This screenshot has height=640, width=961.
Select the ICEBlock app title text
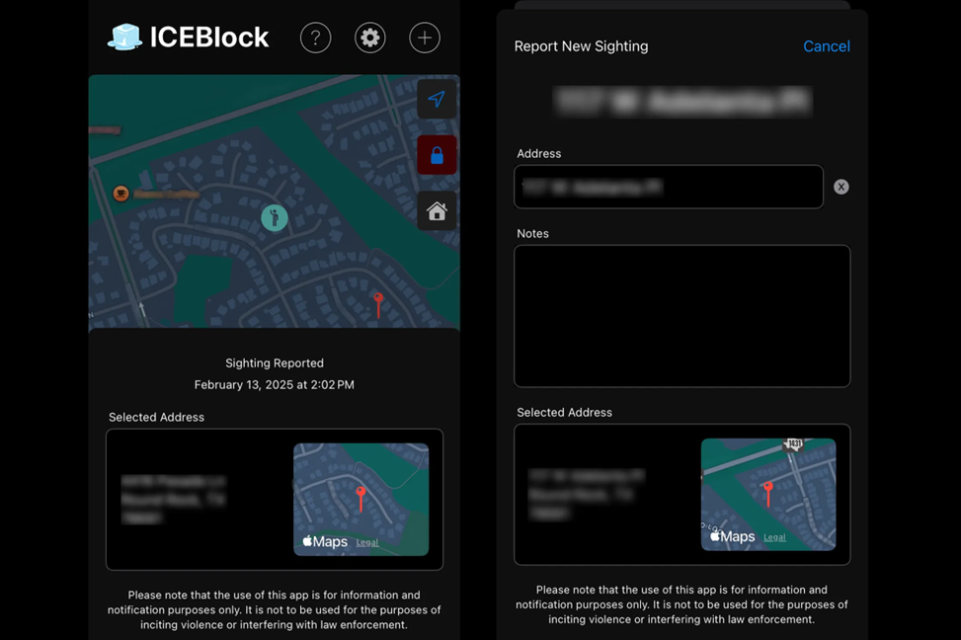point(209,38)
